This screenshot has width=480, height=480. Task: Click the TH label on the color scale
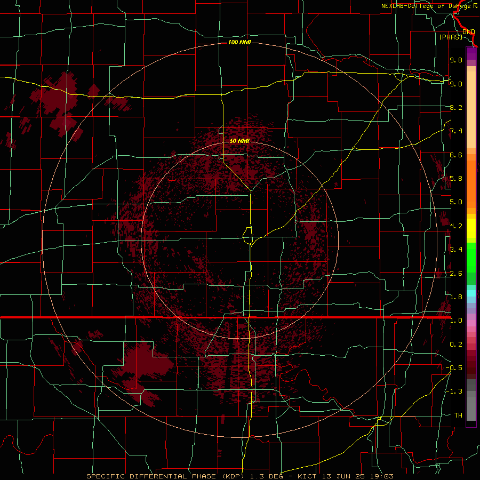[x=458, y=415]
